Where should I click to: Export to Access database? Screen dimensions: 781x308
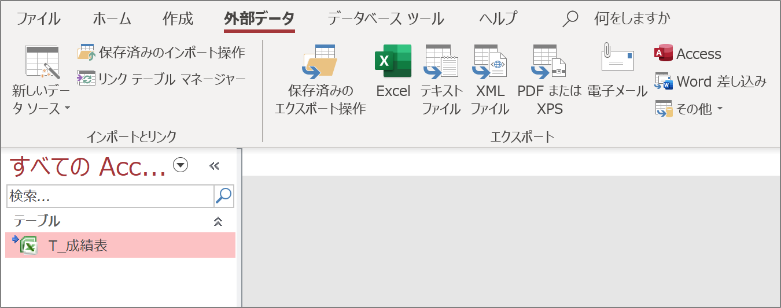(x=688, y=54)
